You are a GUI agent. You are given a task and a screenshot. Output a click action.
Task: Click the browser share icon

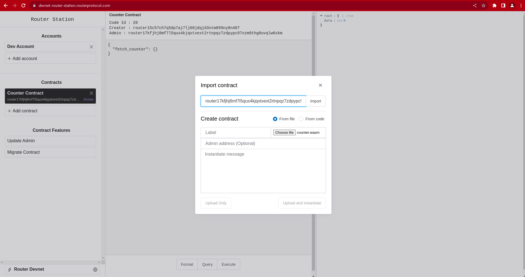pyautogui.click(x=475, y=5)
